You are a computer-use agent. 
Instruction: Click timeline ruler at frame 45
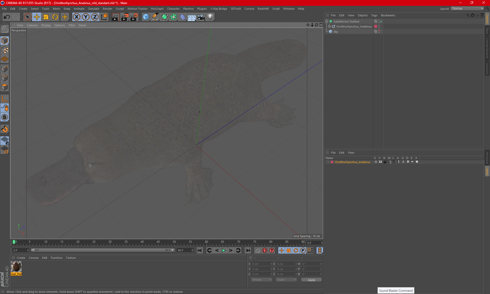158,242
